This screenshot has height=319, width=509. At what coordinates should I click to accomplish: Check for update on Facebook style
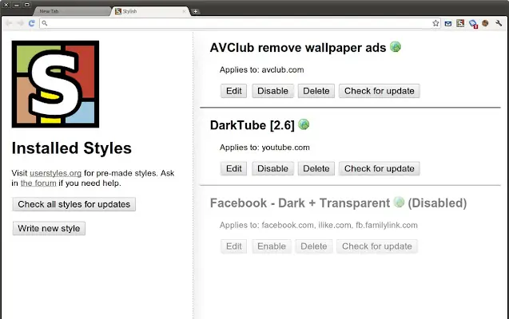click(377, 246)
